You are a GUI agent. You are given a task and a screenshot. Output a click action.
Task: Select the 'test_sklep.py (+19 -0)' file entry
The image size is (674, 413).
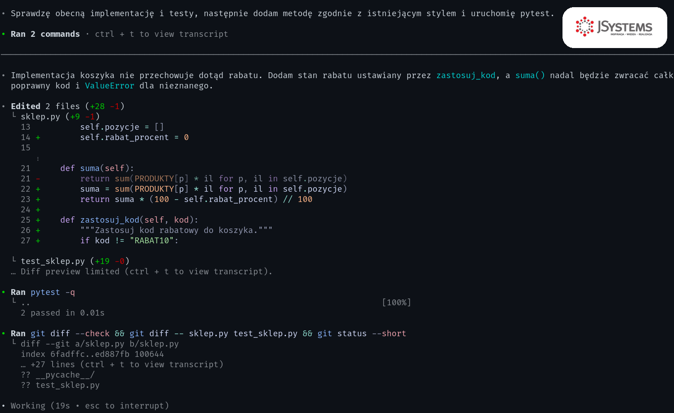(75, 261)
